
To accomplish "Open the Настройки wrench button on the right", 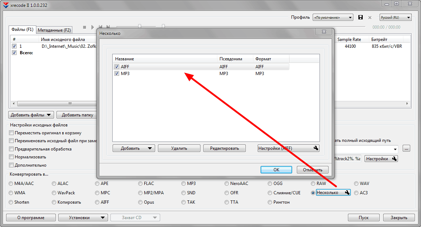I will click(381, 159).
